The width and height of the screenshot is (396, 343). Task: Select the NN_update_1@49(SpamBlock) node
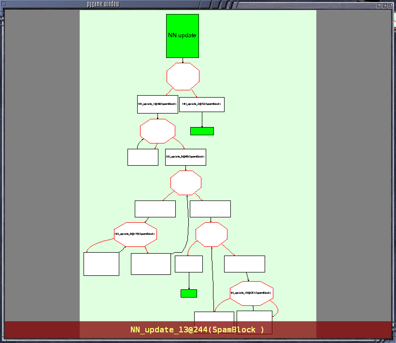click(x=157, y=104)
